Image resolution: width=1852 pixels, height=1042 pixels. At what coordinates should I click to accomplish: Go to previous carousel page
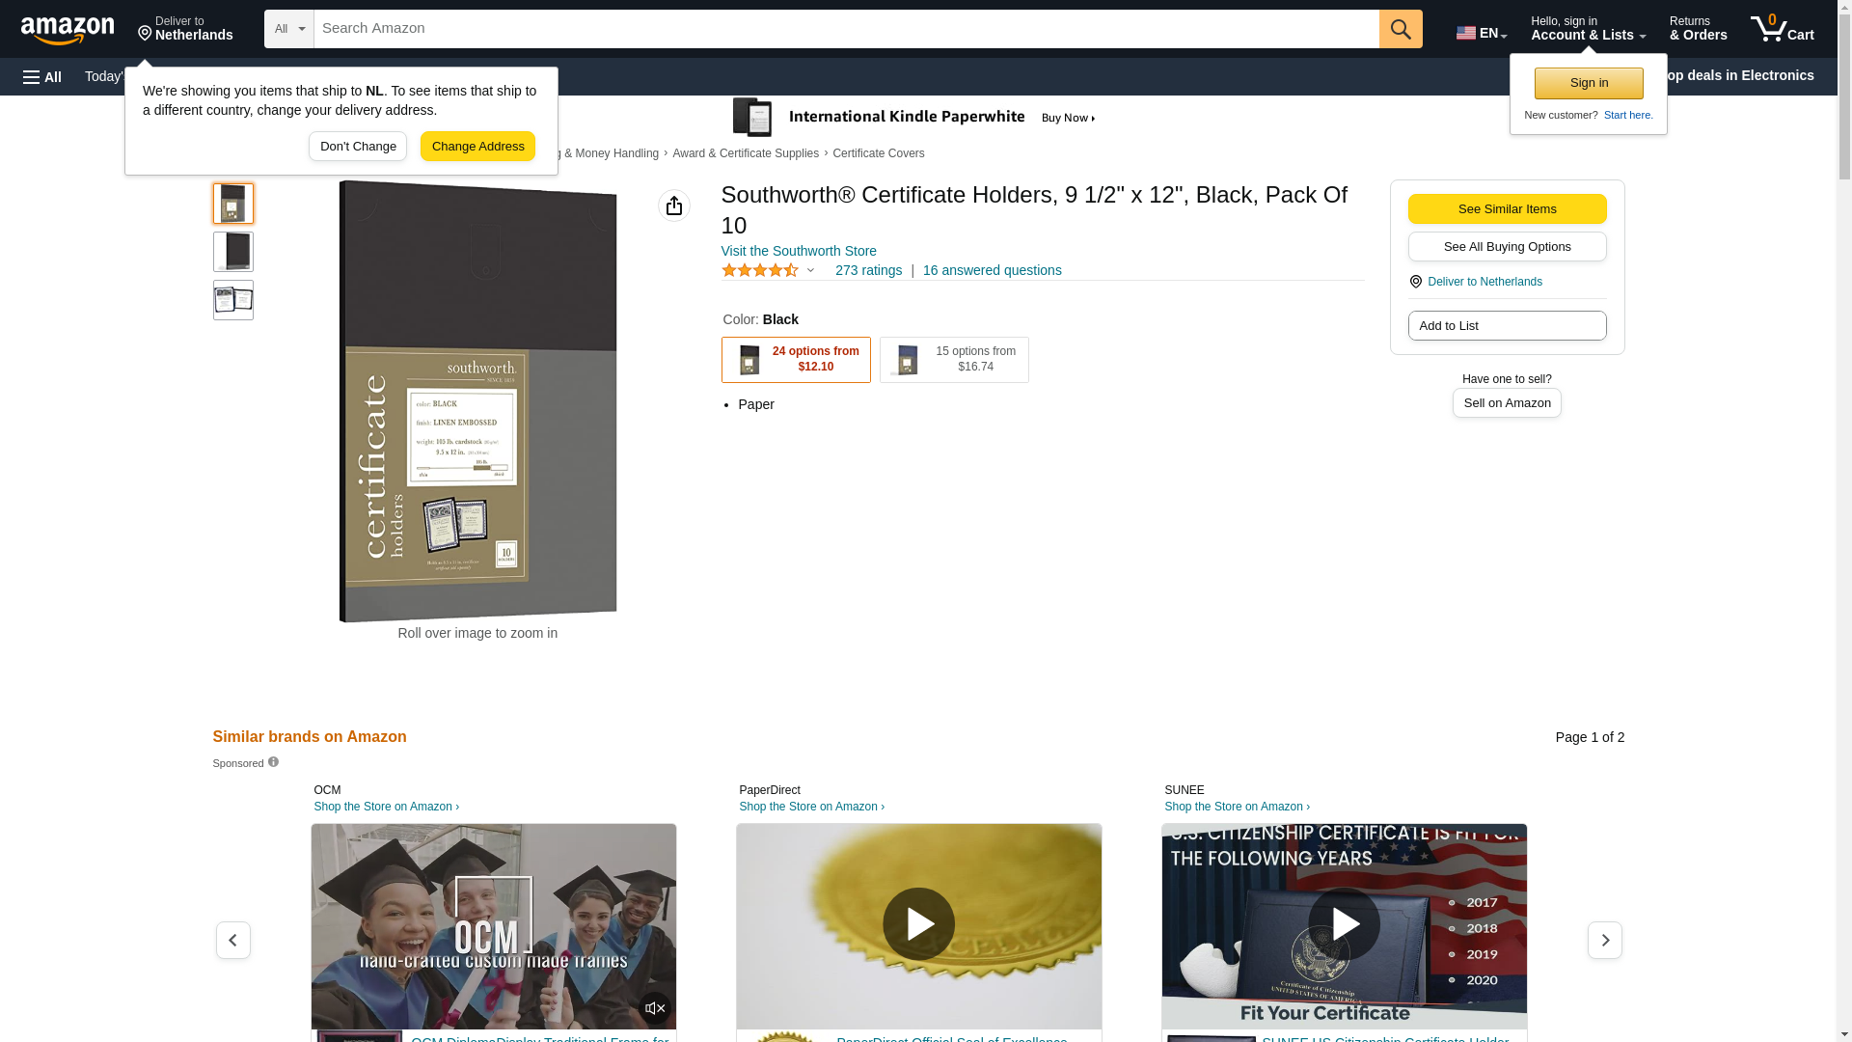click(233, 940)
